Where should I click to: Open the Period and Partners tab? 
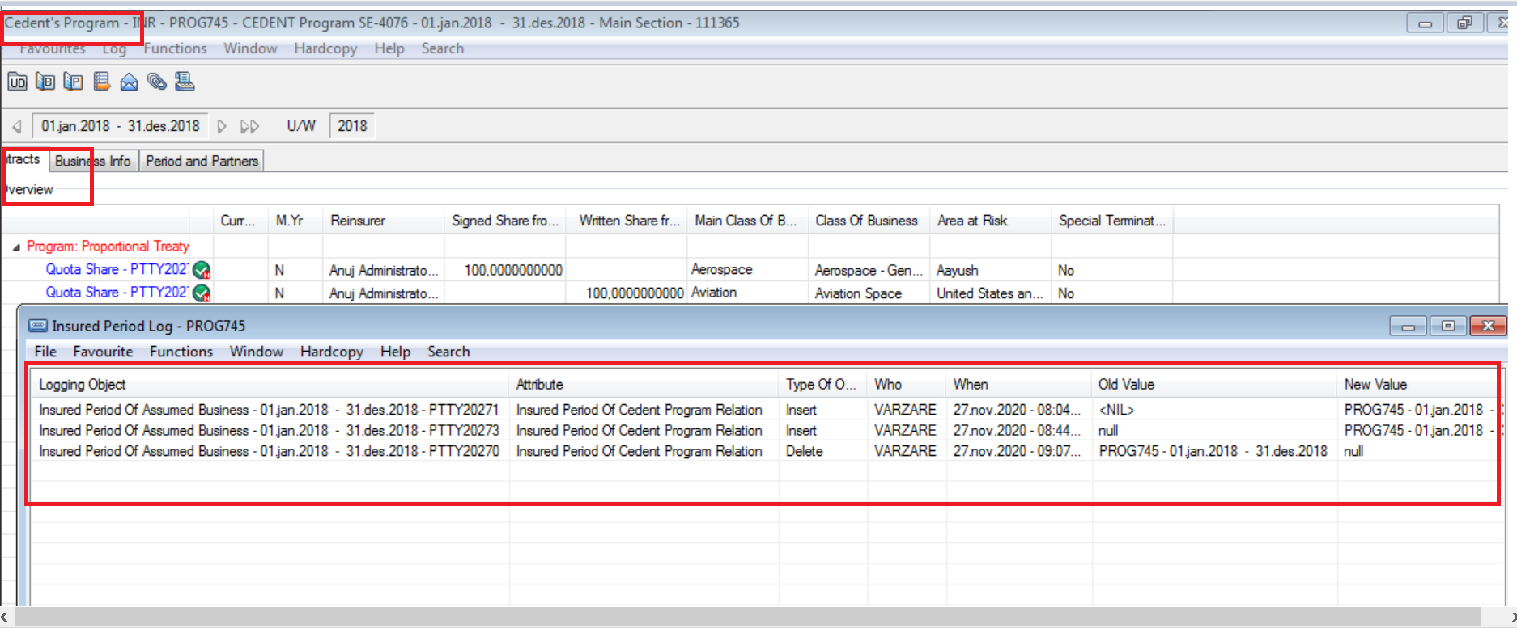202,161
